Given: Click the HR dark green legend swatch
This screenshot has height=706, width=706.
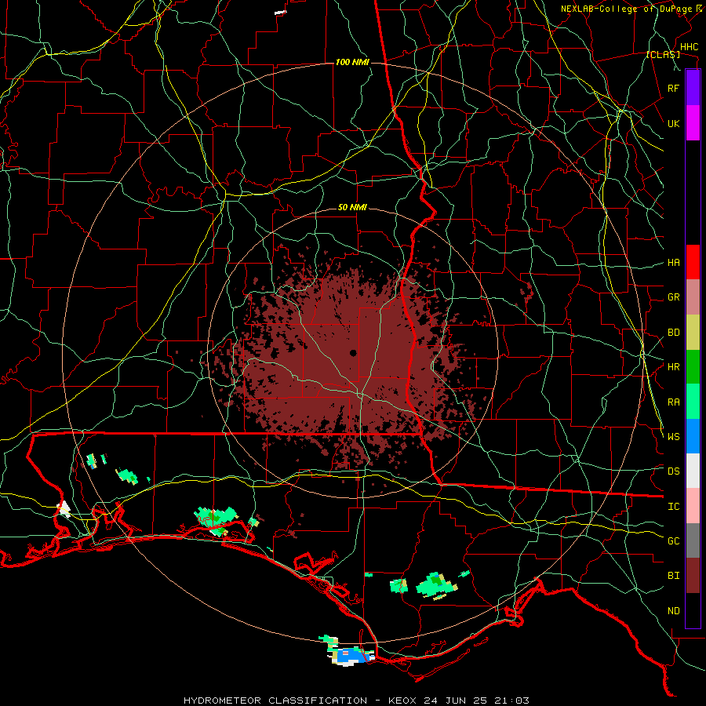Looking at the screenshot, I should (693, 367).
